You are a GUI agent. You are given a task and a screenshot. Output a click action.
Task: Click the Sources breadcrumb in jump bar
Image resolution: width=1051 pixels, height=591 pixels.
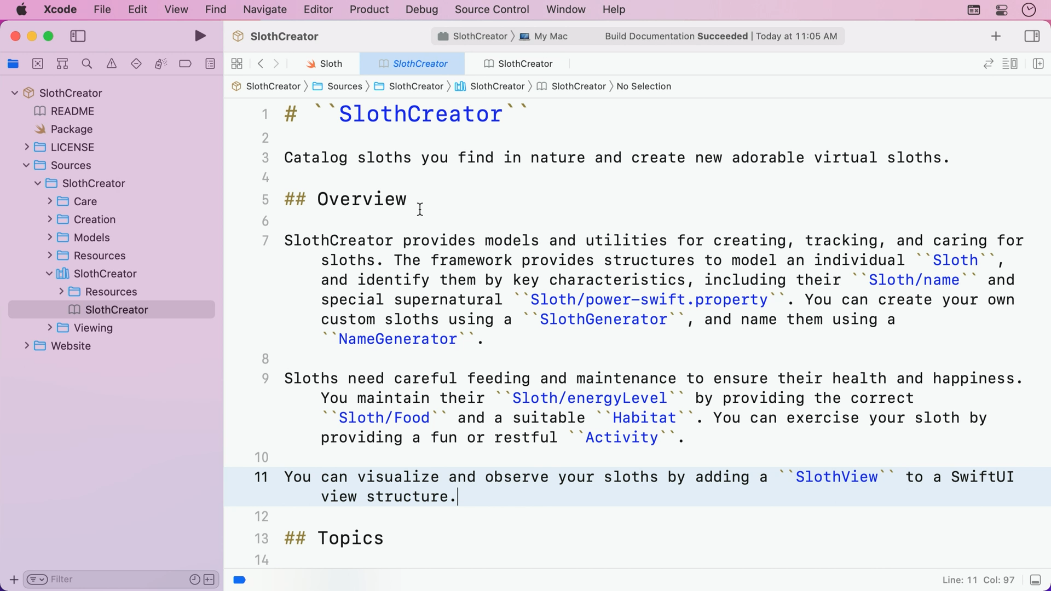click(x=338, y=86)
